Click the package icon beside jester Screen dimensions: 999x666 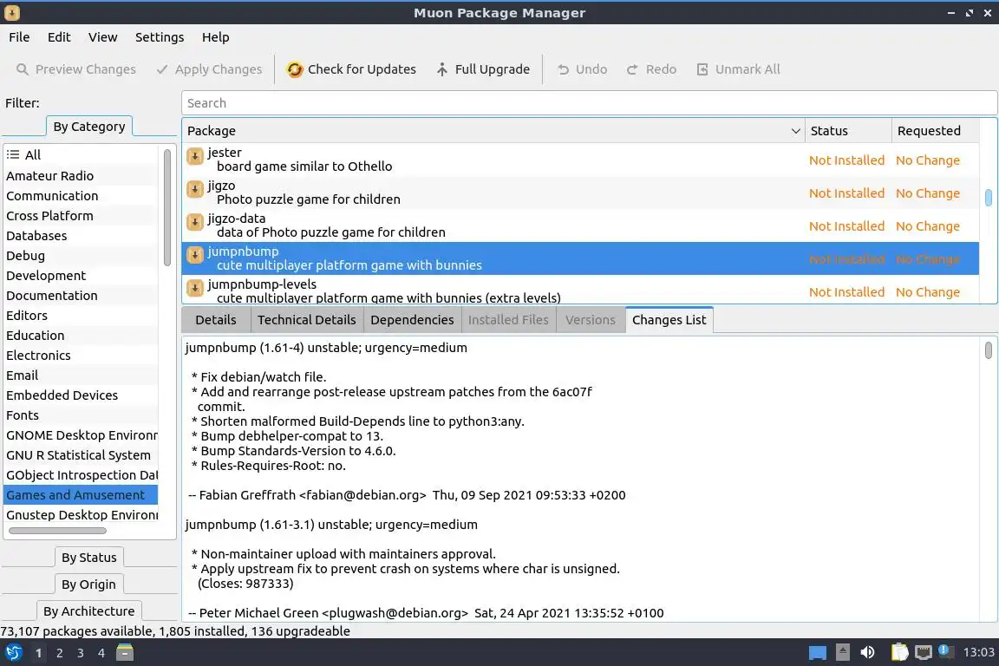pyautogui.click(x=195, y=155)
